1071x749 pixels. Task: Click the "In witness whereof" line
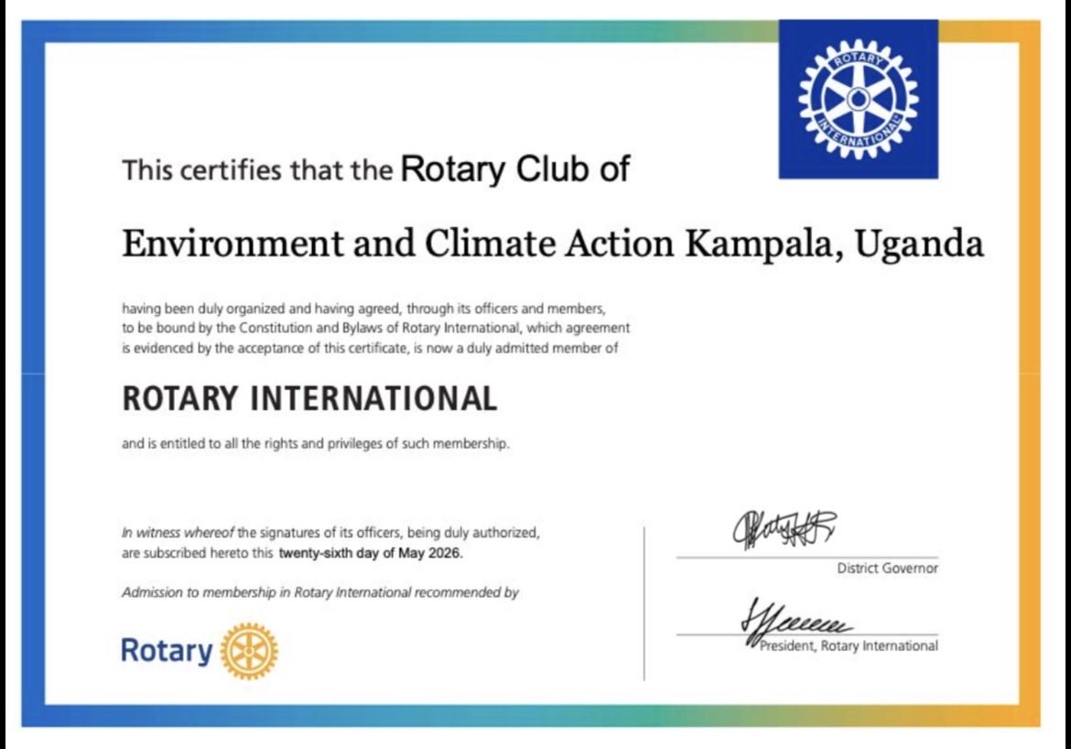coord(330,533)
